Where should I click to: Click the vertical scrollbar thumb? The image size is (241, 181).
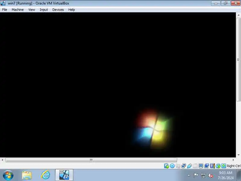click(x=238, y=59)
